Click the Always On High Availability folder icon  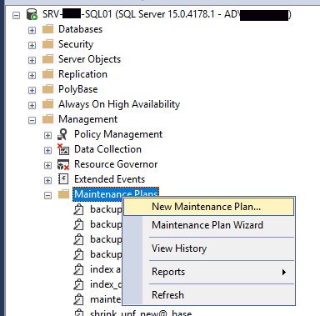point(47,104)
